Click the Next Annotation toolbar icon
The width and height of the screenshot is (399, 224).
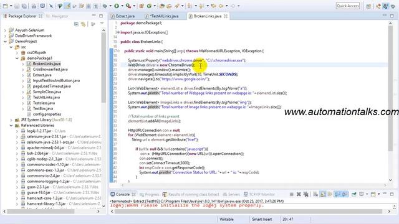[189, 6]
